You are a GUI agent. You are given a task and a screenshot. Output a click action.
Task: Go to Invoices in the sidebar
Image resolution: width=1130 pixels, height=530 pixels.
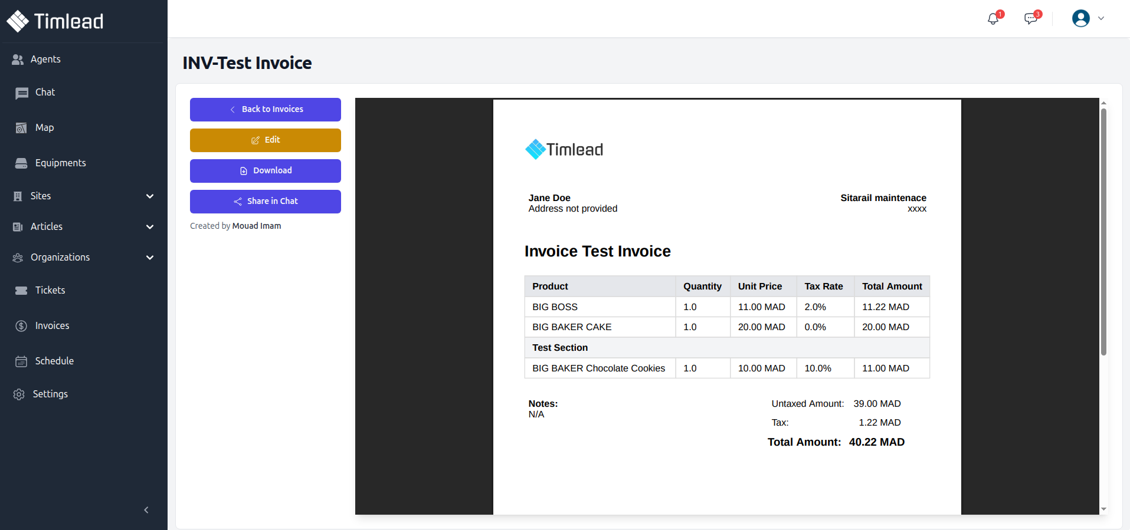52,326
